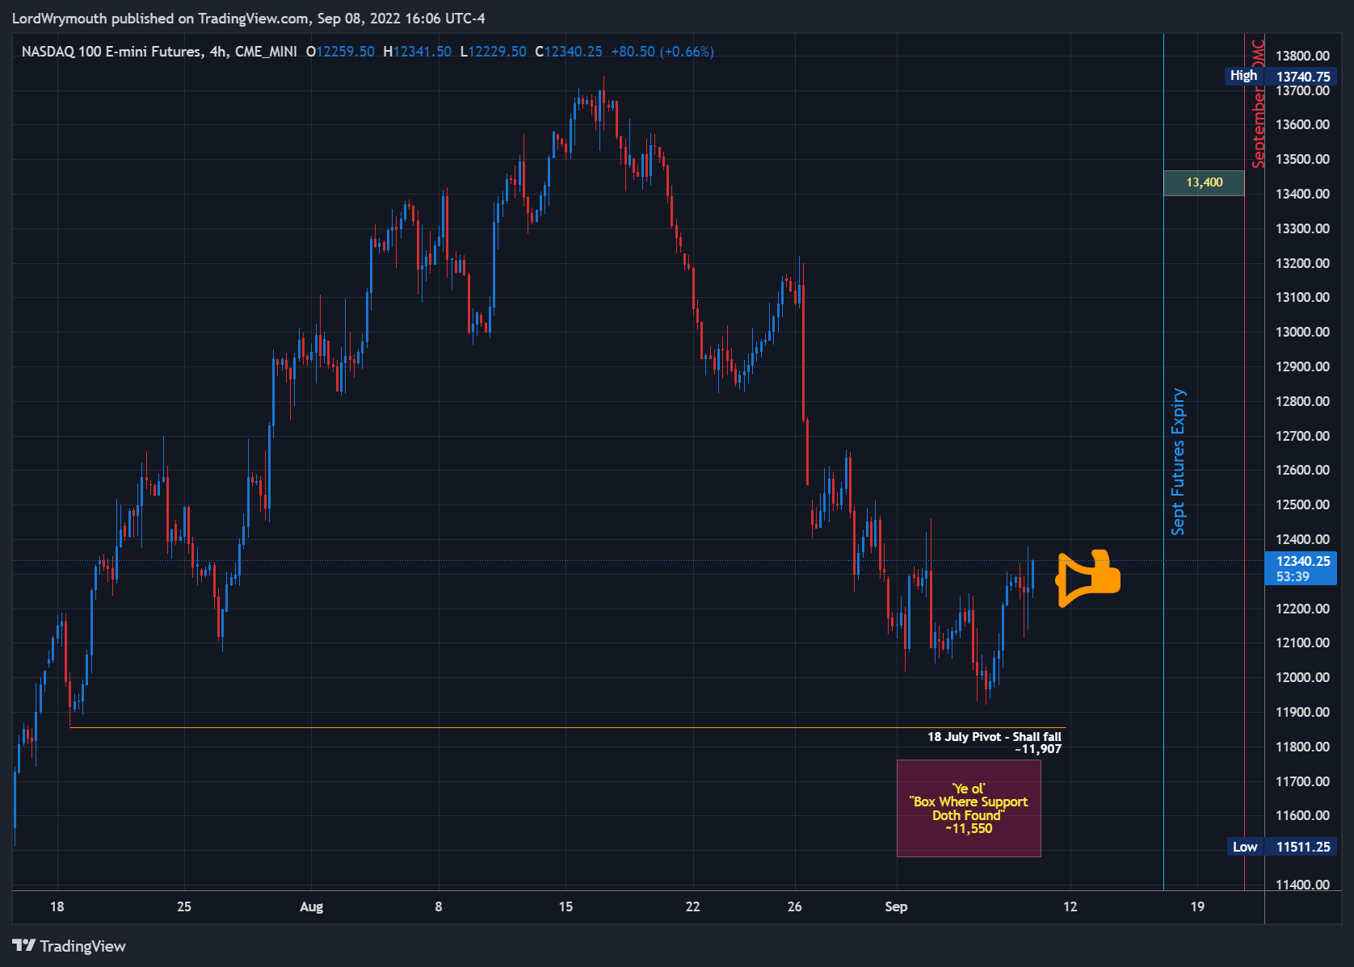Click the orange pointing hand sticker
This screenshot has height=967, width=1354.
tap(1088, 578)
